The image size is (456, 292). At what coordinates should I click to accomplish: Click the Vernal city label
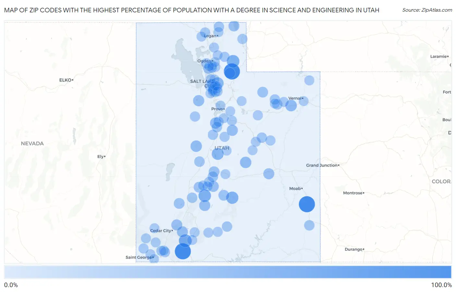295,98
